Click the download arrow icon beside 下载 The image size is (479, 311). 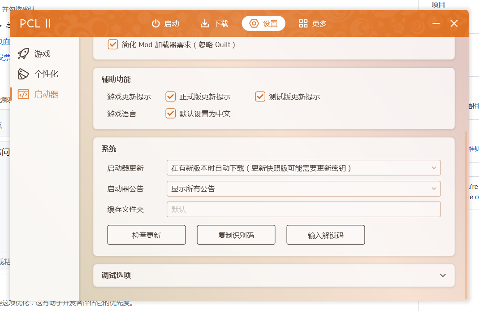204,23
